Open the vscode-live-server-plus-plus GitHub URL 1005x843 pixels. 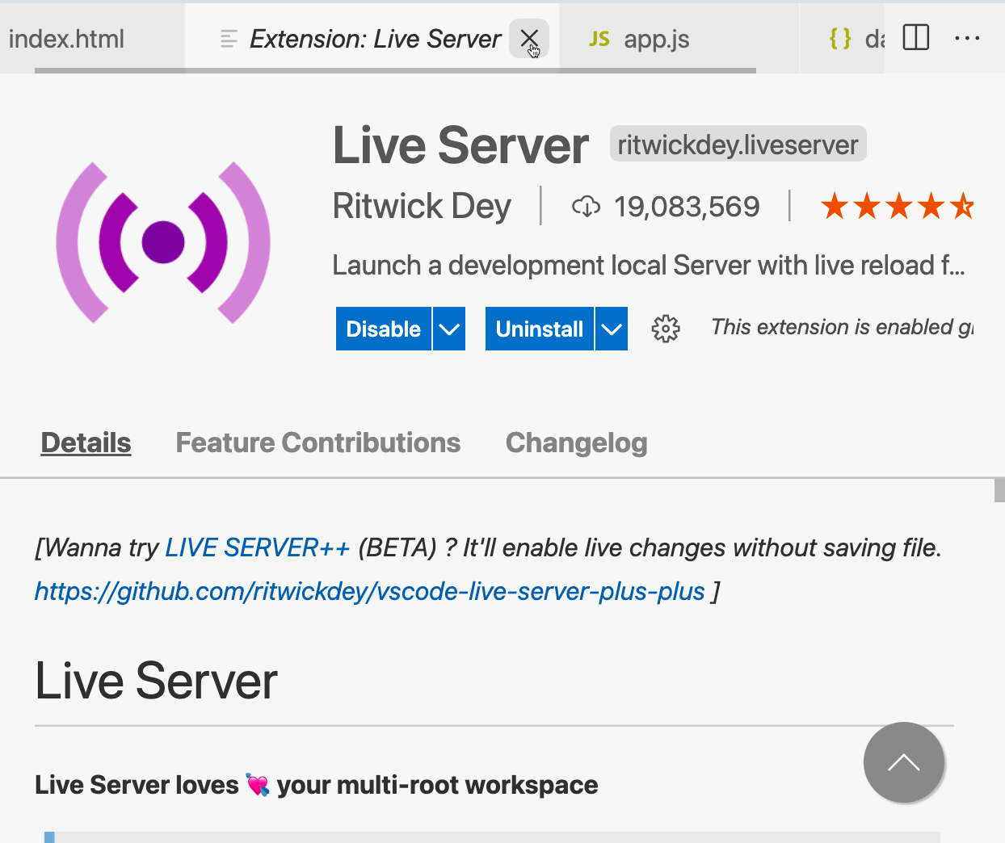pyautogui.click(x=370, y=591)
